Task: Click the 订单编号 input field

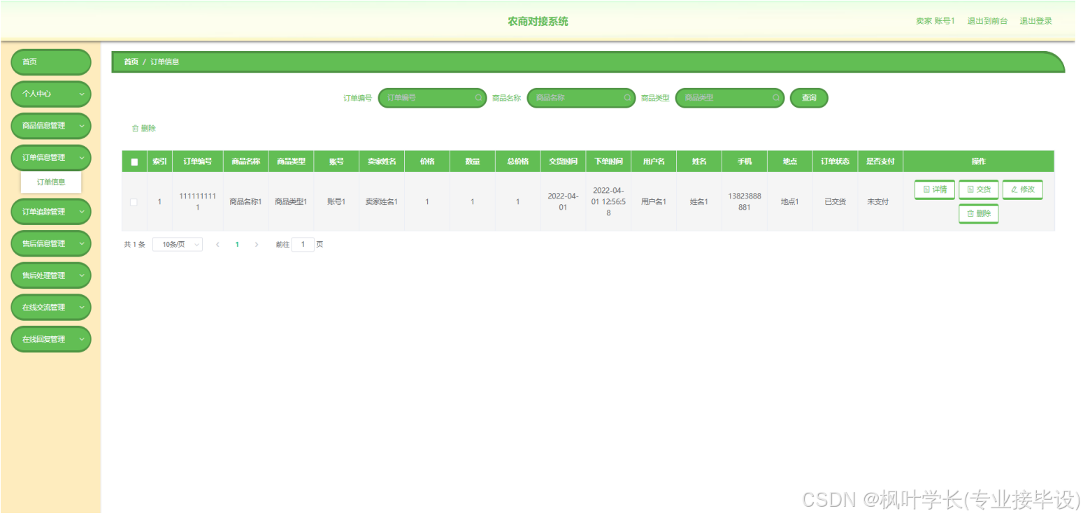Action: click(x=432, y=98)
